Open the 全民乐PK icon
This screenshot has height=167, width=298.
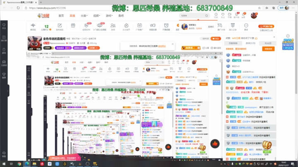86,27
